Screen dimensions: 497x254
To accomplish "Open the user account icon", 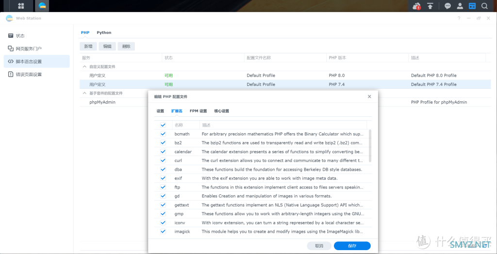I will pyautogui.click(x=460, y=6).
